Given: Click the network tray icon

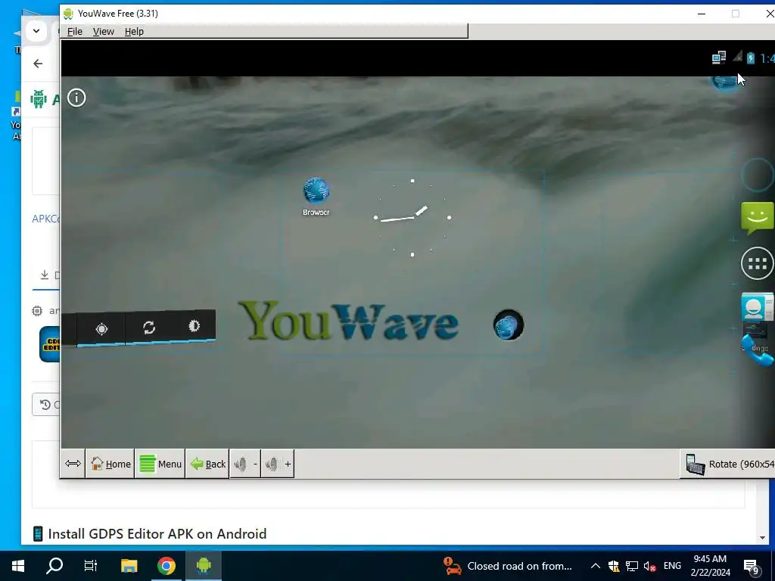Looking at the screenshot, I should (x=632, y=566).
